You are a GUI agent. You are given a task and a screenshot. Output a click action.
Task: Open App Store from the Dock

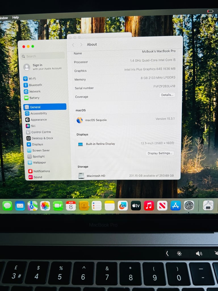pyautogui.click(x=175, y=206)
